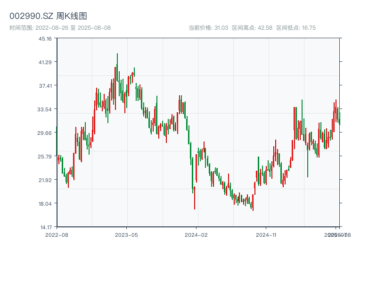The image size is (377, 283).
Task: Click the long red candle at the early 2024 low
Action: tap(194, 198)
